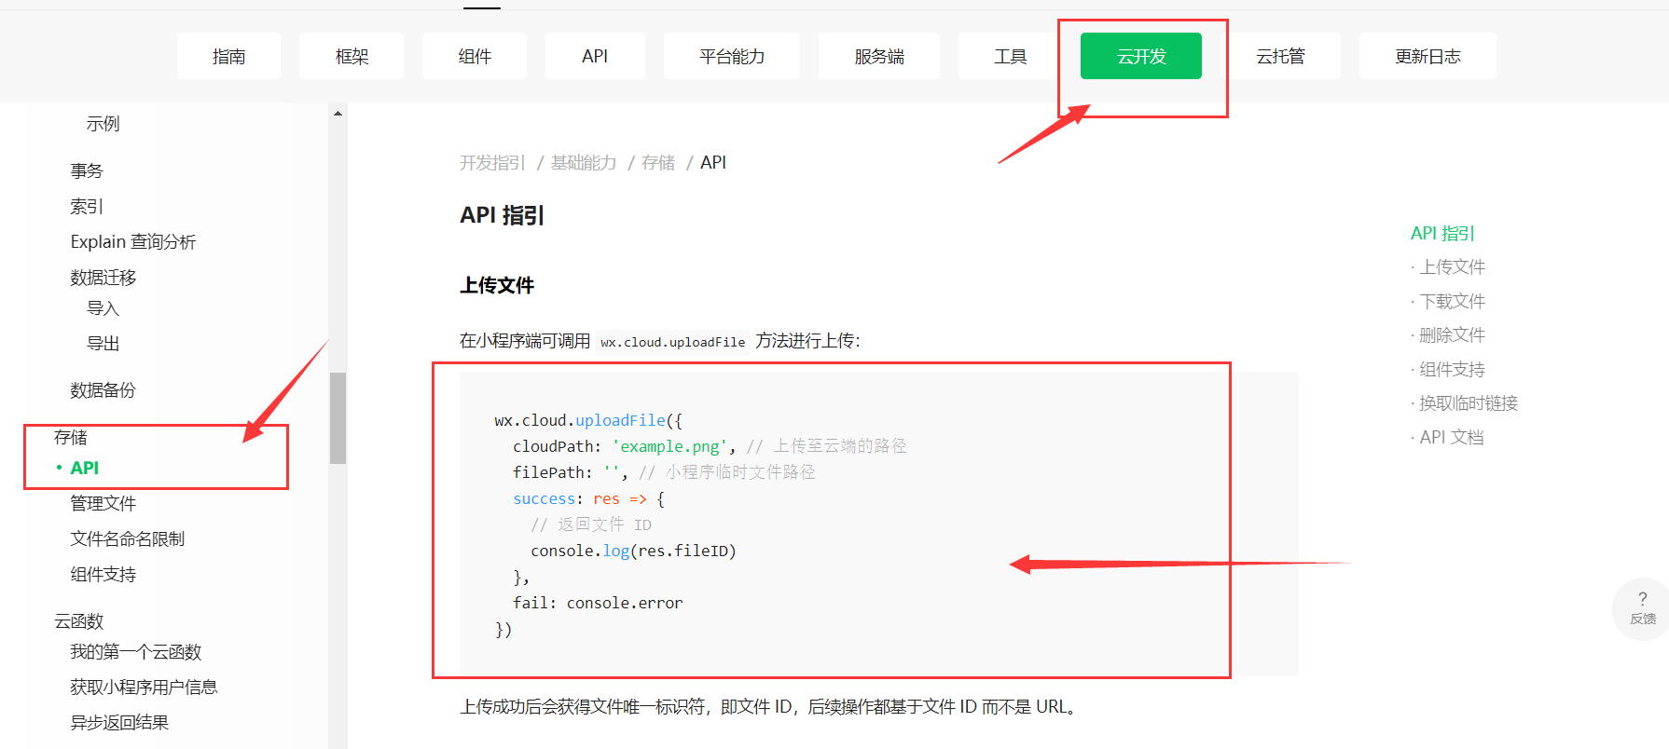Screen dimensions: 1669x749
Task: Jump to API 文档 in outline
Action: (1452, 437)
